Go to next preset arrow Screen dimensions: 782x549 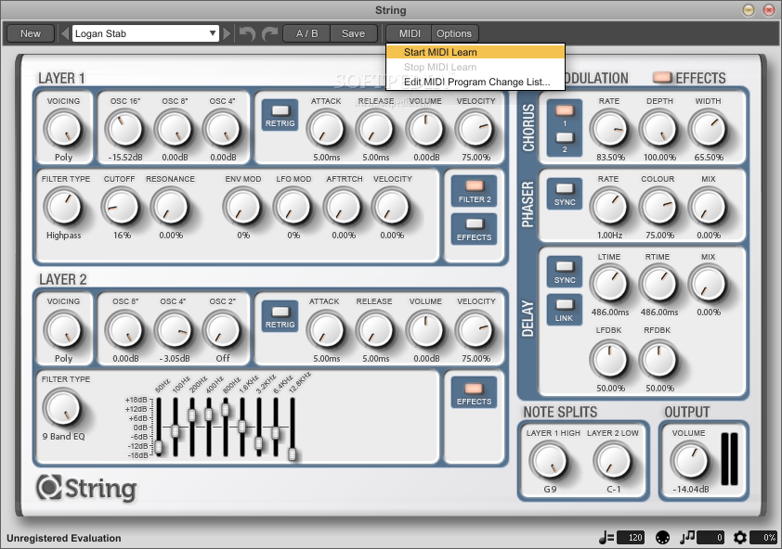(228, 33)
